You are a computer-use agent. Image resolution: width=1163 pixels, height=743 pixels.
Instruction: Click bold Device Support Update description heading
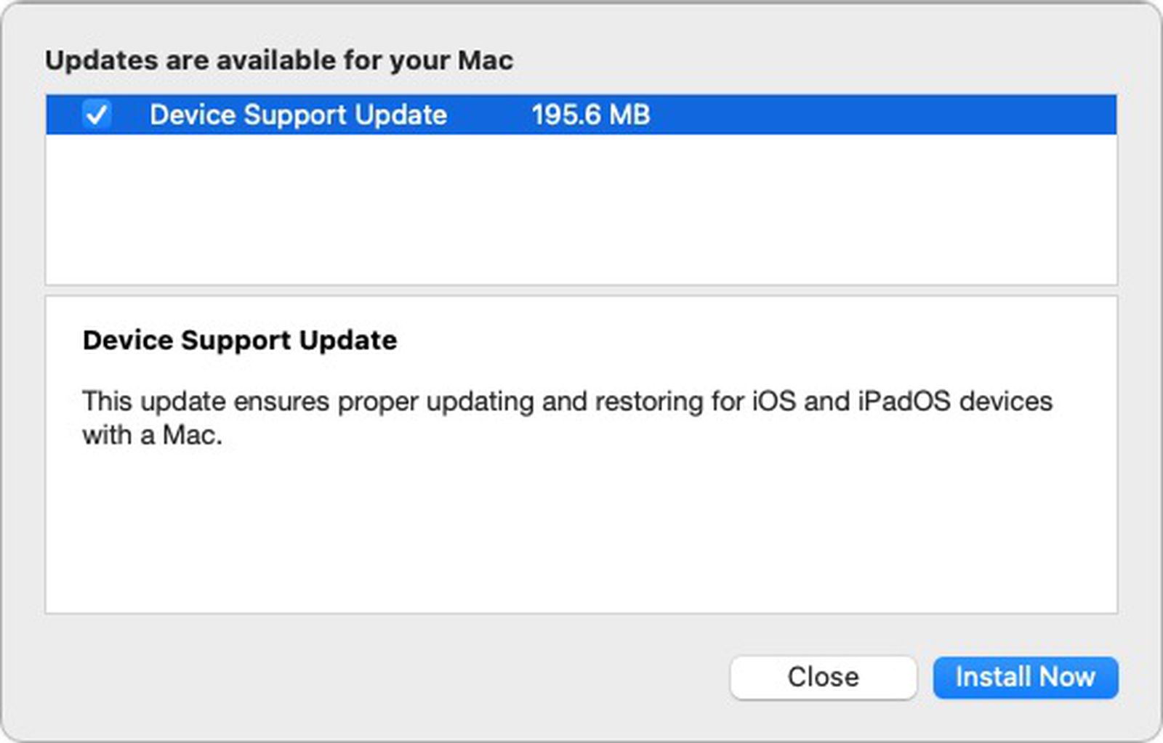point(240,340)
